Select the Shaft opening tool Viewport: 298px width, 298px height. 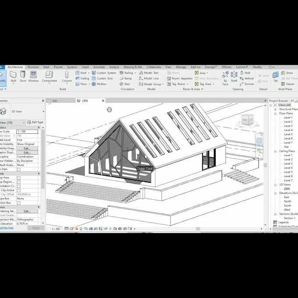234,77
